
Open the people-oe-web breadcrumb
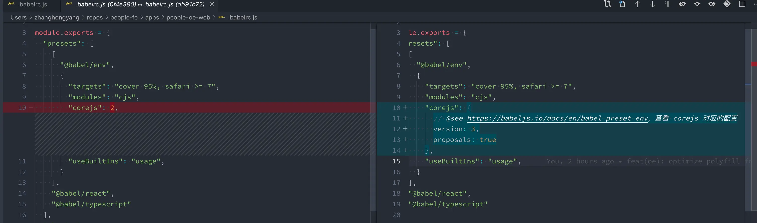pyautogui.click(x=188, y=17)
